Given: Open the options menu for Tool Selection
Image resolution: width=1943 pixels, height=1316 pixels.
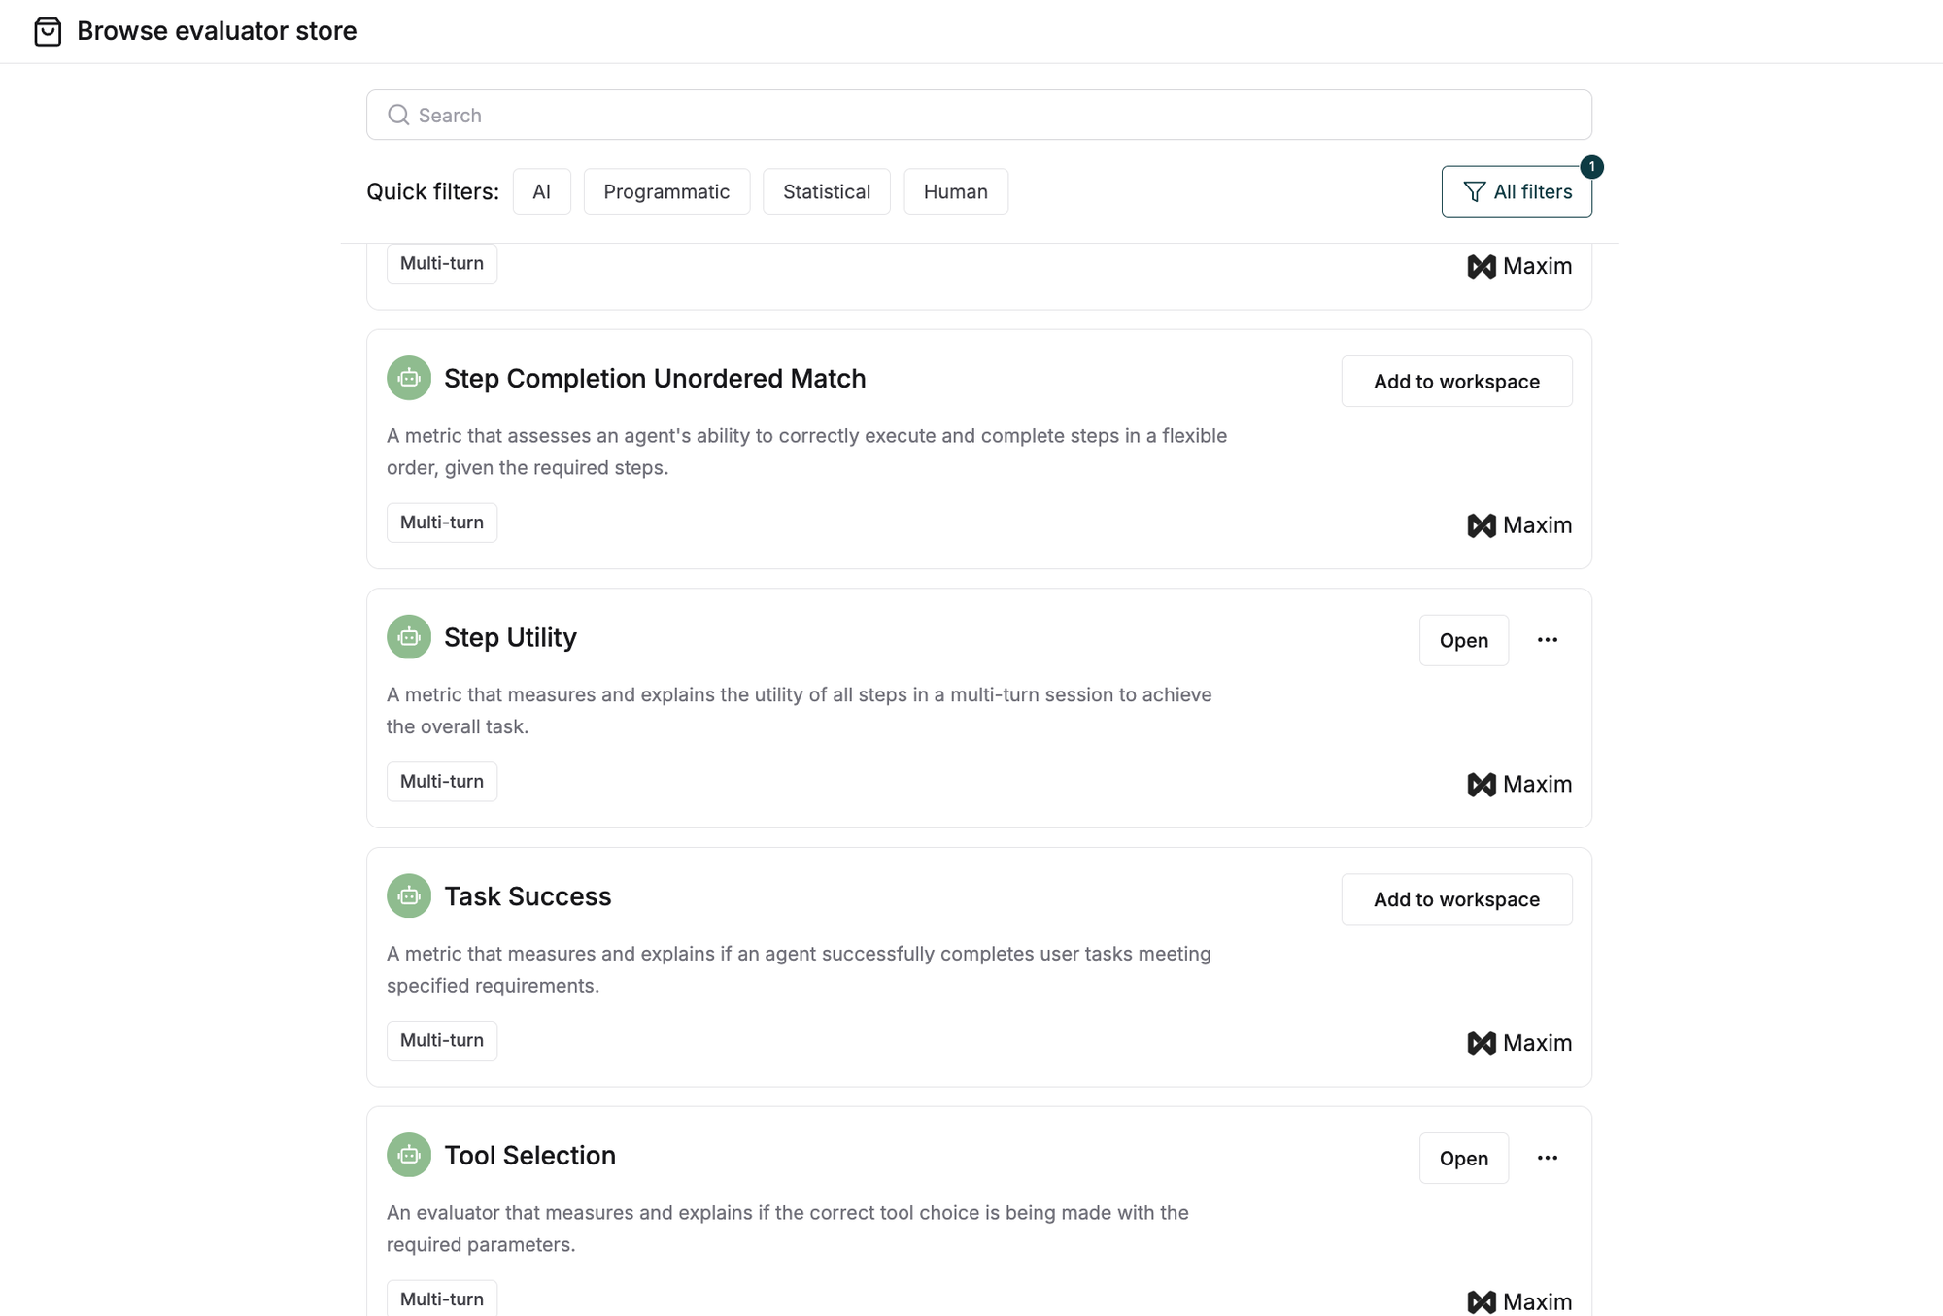Looking at the screenshot, I should [1548, 1158].
